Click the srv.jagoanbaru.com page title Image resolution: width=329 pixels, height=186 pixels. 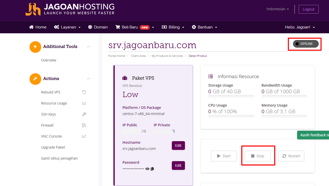point(152,45)
